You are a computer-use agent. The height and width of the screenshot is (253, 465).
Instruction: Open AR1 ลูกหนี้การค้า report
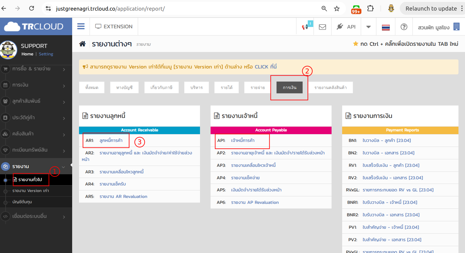[x=111, y=140]
